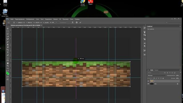Open the Просмотр menu
The image size is (183, 103).
[x=65, y=19]
